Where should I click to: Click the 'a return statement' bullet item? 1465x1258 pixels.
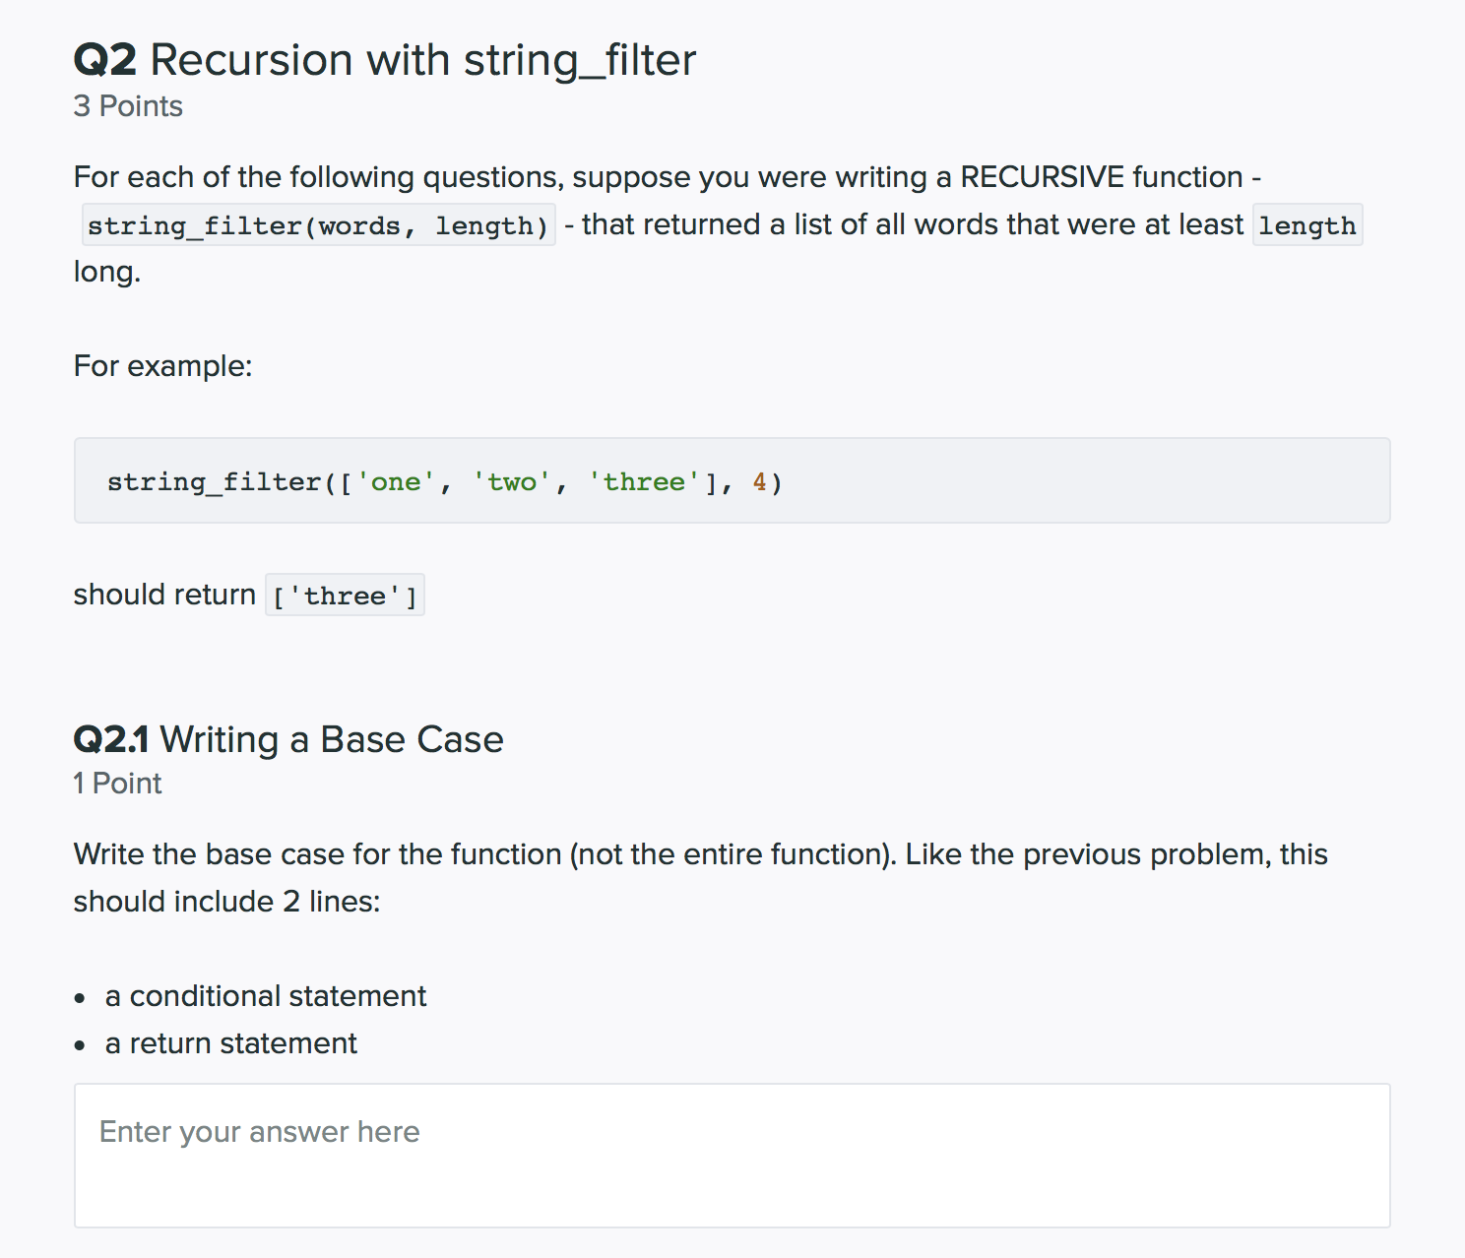(x=230, y=1042)
